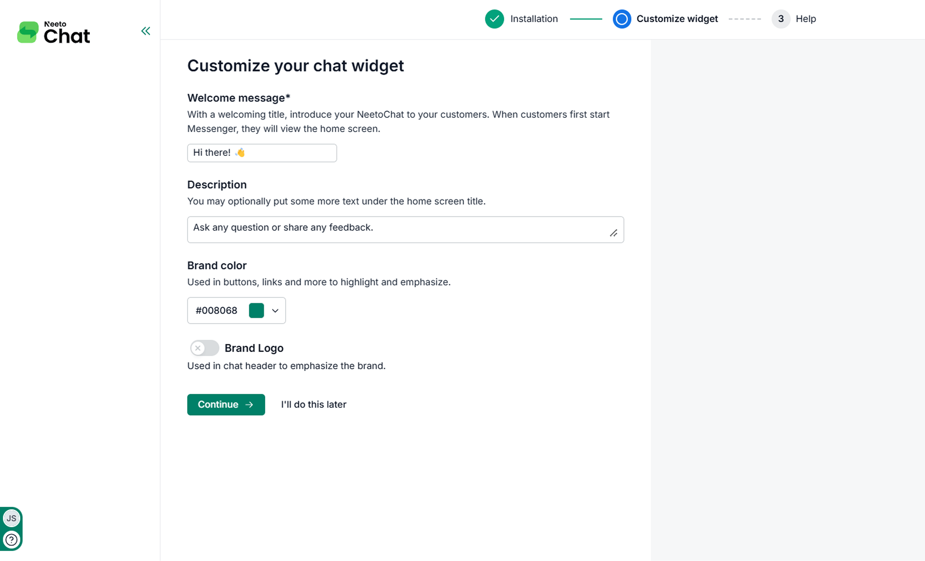Click the #008068 hex color field

point(216,310)
